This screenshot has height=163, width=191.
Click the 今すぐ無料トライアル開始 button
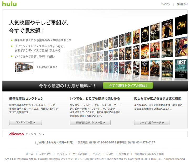[128, 85]
